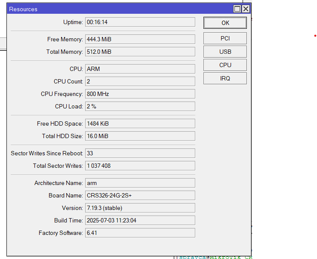Click the CPU Frequency label
This screenshot has height=259, width=317.
coord(62,94)
